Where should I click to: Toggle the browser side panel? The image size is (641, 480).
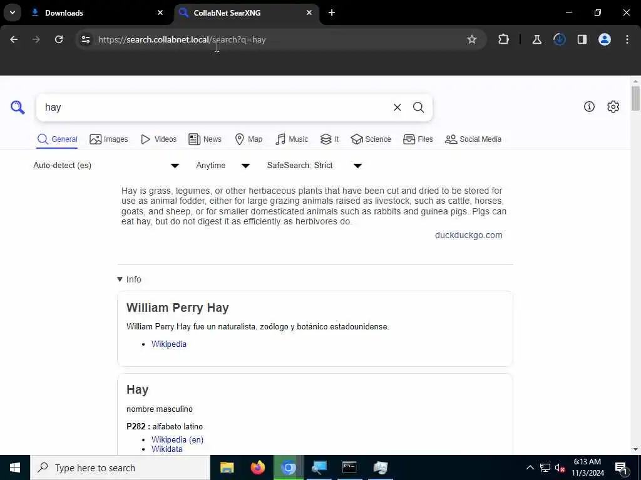582,39
